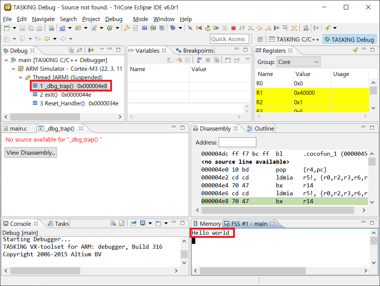
Task: Open the Navigate menu
Action: coord(43,19)
